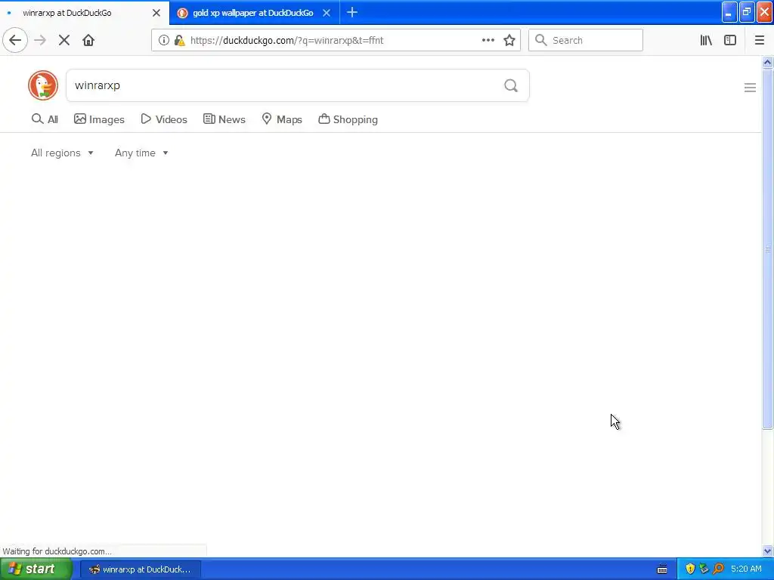Expand the All regions dropdown
Screen dimensions: 774x580
coord(62,153)
